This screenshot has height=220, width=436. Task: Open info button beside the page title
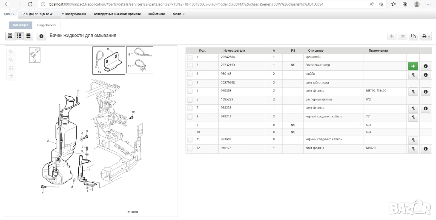(x=41, y=36)
